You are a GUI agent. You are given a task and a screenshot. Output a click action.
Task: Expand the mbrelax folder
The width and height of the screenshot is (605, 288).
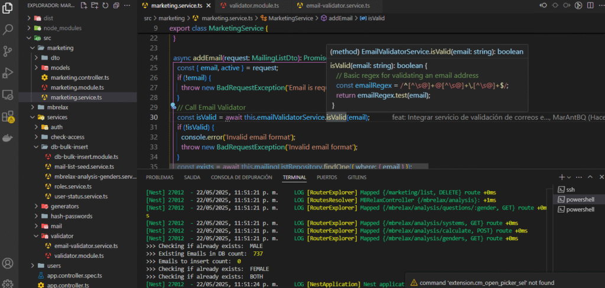tap(58, 107)
